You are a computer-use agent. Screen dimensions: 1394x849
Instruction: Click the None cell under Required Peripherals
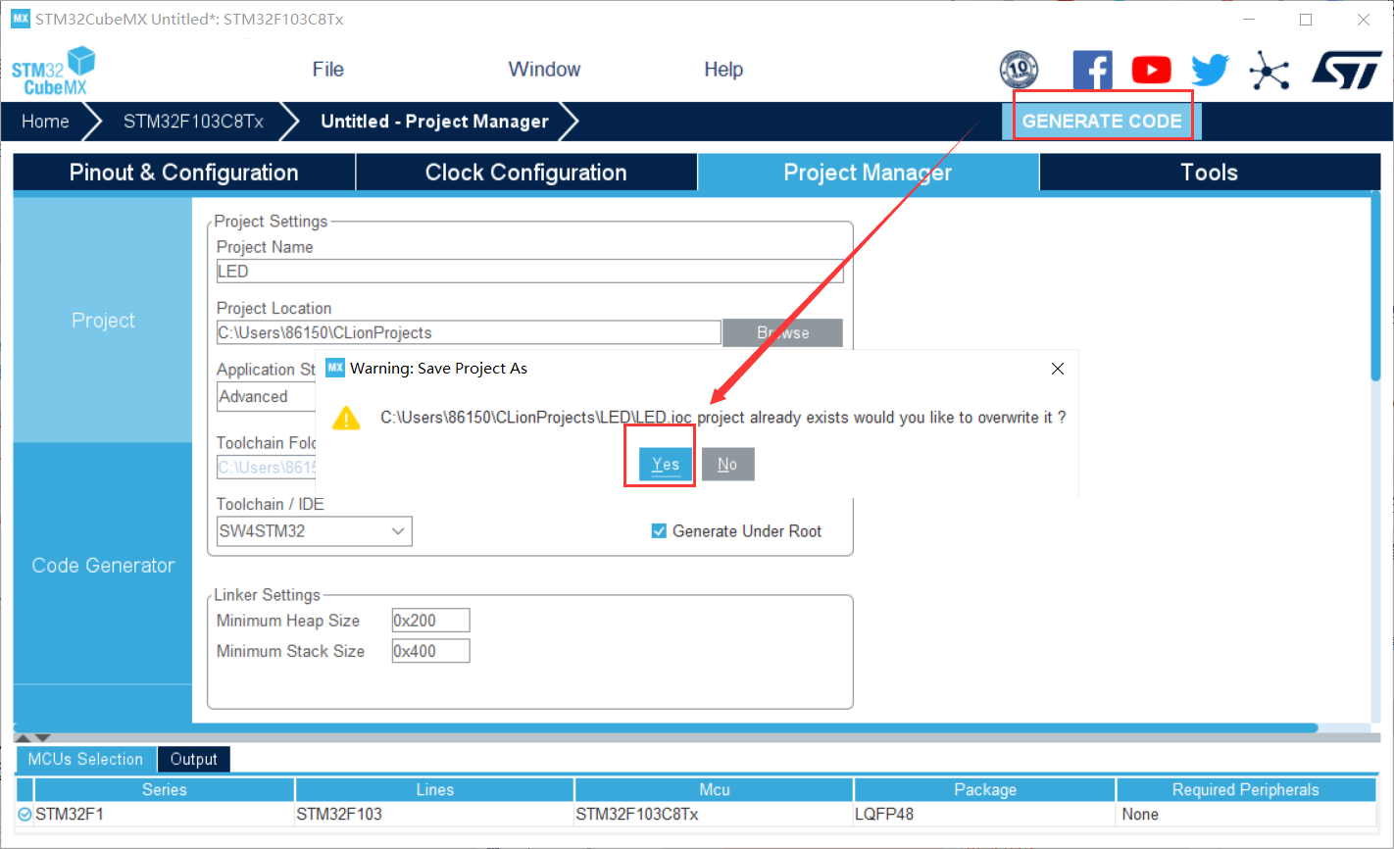click(x=1246, y=815)
